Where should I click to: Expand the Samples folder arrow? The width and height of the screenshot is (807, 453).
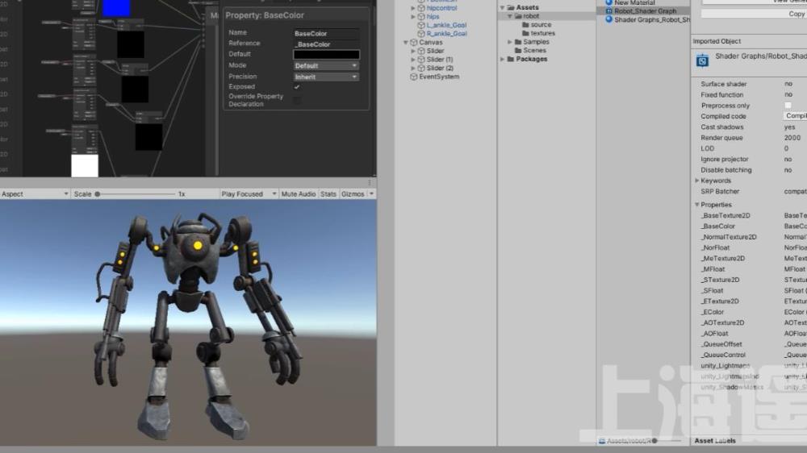click(x=509, y=42)
